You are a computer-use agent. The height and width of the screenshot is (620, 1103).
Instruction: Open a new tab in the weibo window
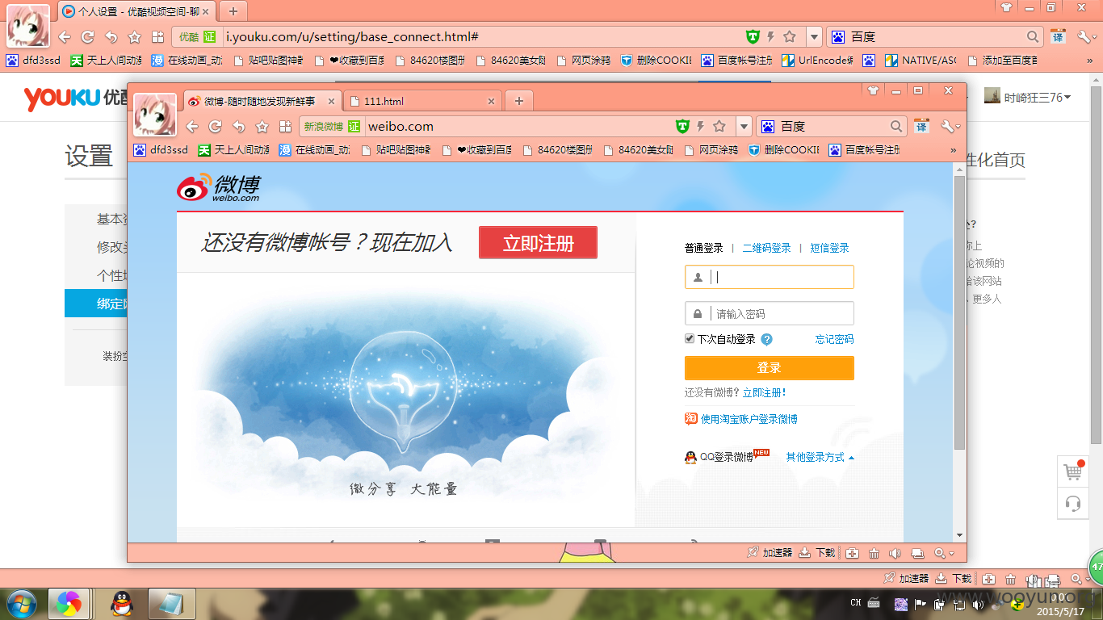[519, 101]
